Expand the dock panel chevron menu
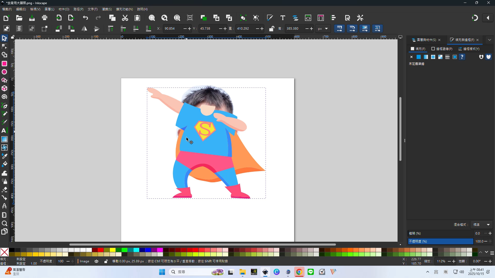This screenshot has height=278, width=495. tap(489, 40)
